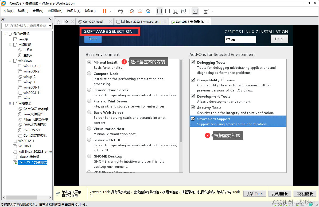
Task: Select the Basic Web Server radio button
Action: (89, 112)
